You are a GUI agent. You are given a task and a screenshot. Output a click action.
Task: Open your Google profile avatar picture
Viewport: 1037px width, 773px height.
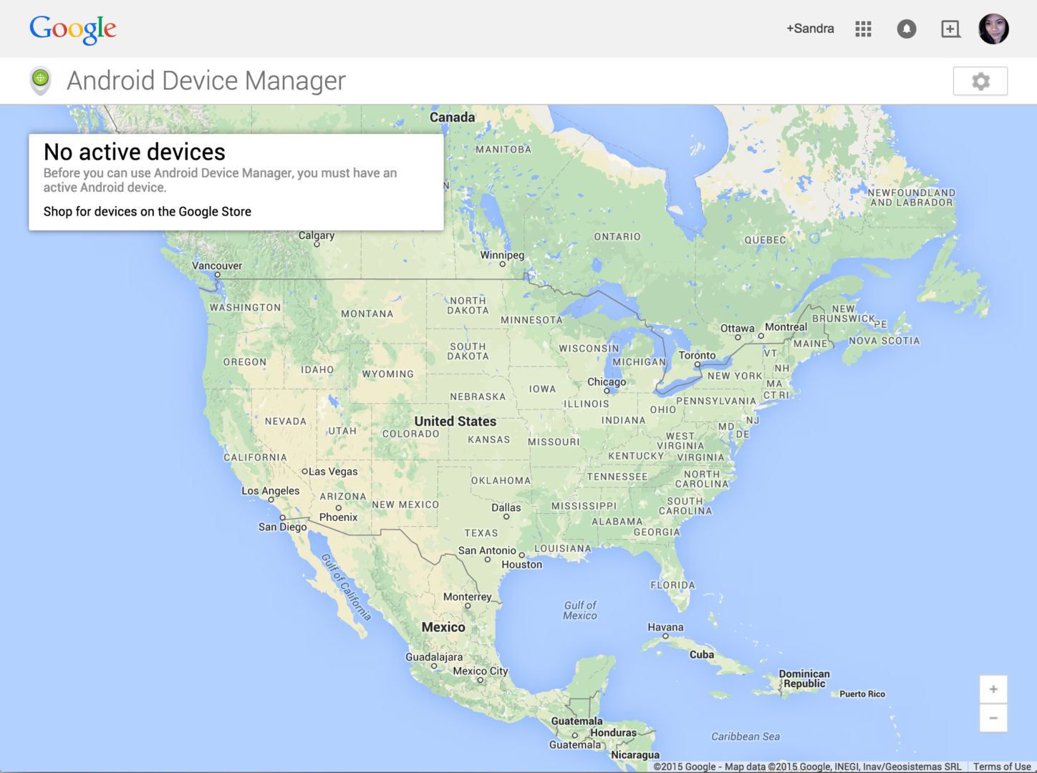point(994,29)
